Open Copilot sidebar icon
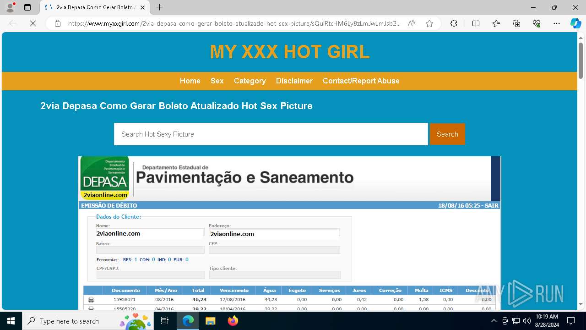Screen dimensions: 586x330 point(575,23)
